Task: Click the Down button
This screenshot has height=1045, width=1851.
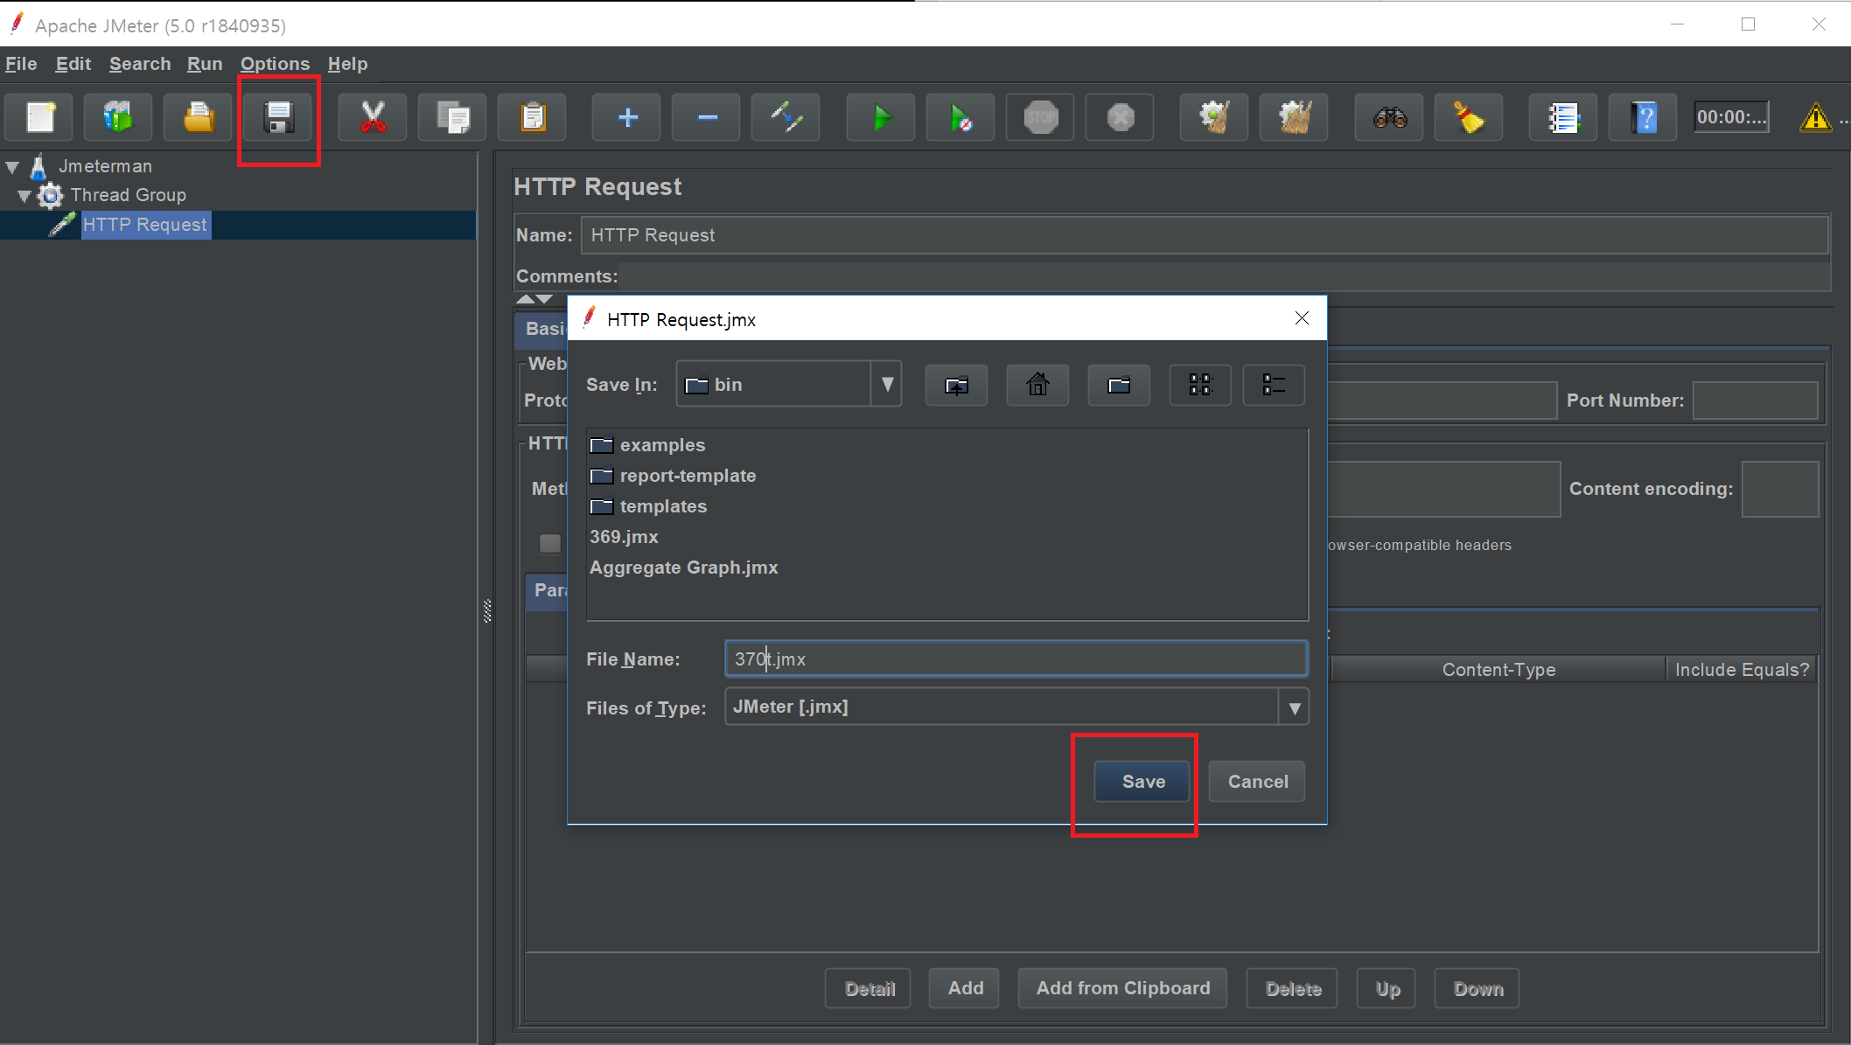Action: [x=1477, y=988]
